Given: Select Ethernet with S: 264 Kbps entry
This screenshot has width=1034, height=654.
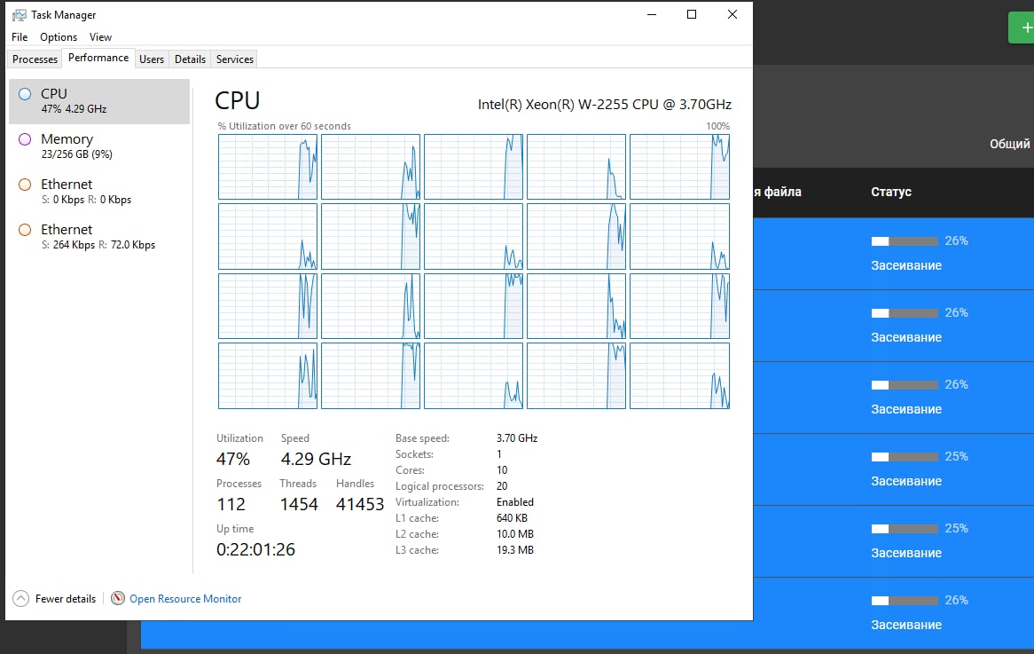Looking at the screenshot, I should click(x=99, y=236).
